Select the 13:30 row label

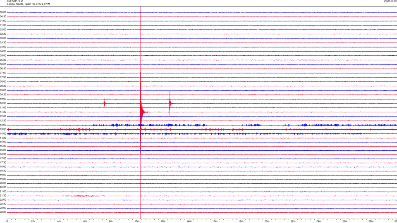click(x=3, y=129)
